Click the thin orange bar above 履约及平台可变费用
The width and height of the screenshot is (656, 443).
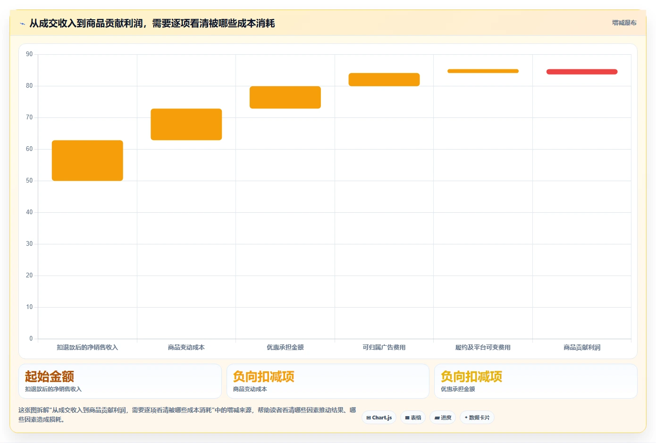(483, 71)
